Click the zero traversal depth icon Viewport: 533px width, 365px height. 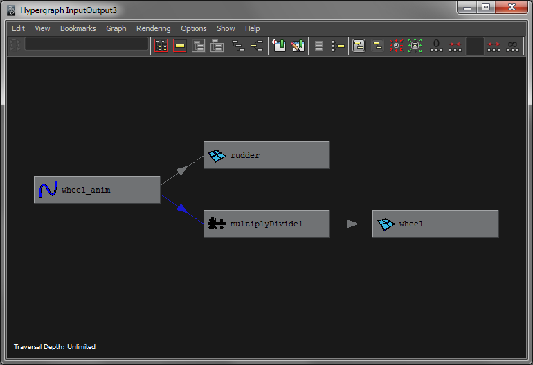coord(436,46)
